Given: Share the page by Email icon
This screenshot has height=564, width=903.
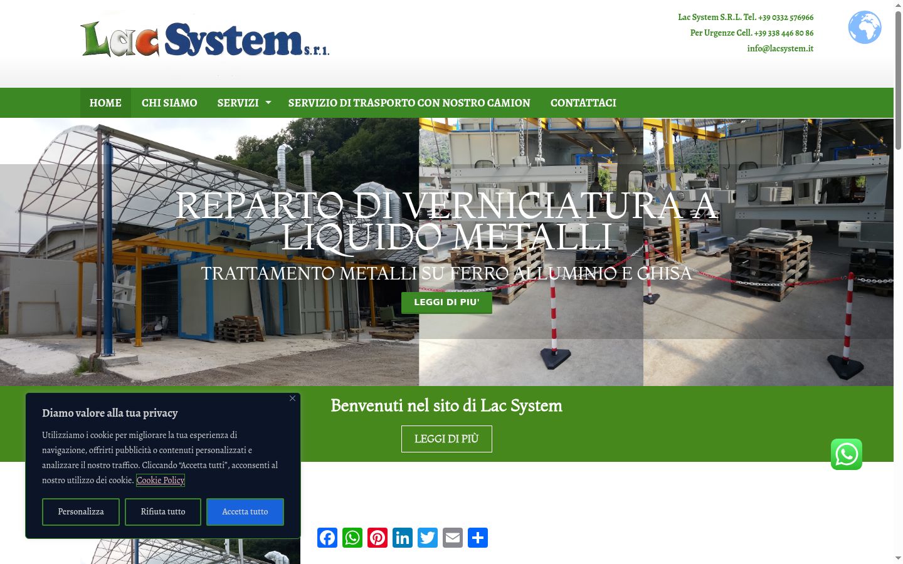Looking at the screenshot, I should (x=453, y=538).
